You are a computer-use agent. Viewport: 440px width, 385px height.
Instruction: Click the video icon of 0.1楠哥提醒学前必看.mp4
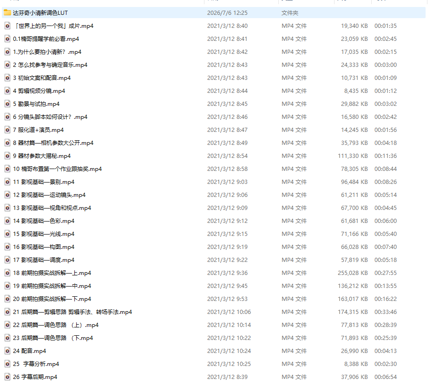pos(7,39)
